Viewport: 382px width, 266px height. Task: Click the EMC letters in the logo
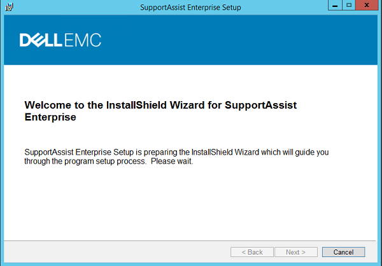[83, 40]
